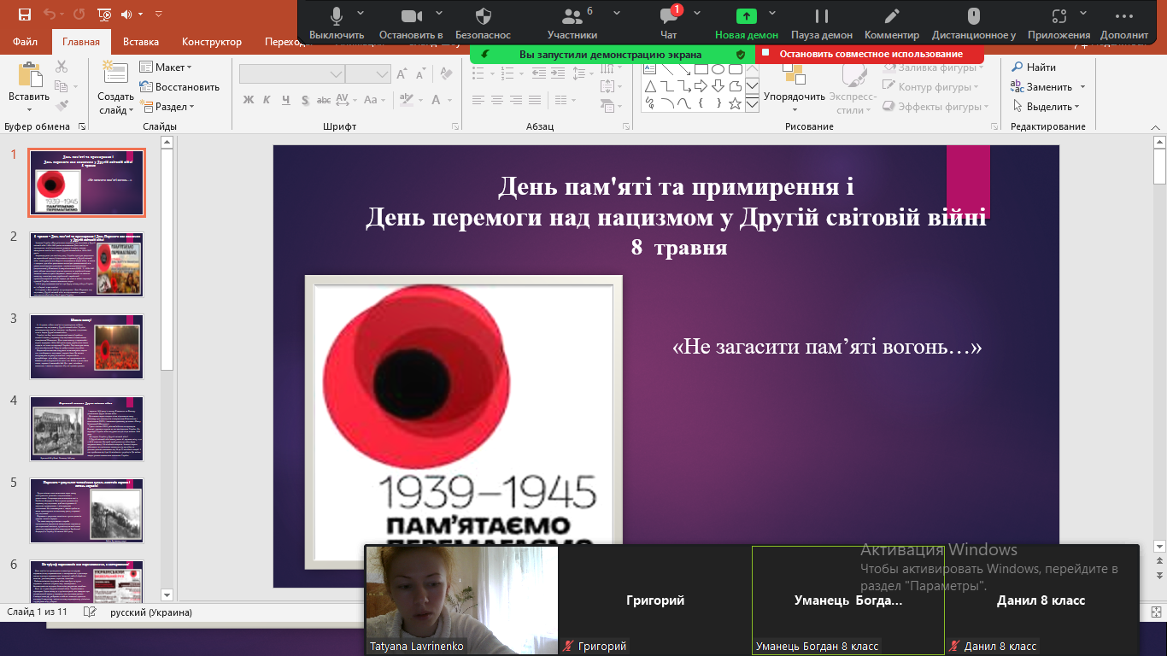Open dropdown arrow next to Заменить

[x=1082, y=87]
